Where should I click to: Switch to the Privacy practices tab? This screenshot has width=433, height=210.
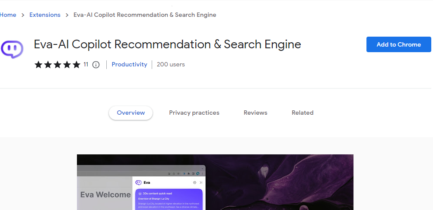coord(194,113)
